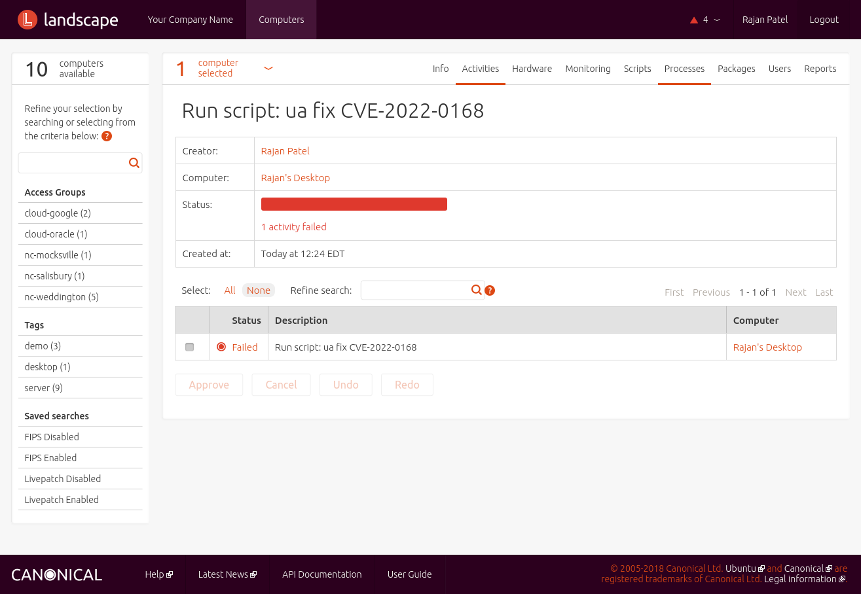Open the Latest News footer link

click(x=223, y=574)
